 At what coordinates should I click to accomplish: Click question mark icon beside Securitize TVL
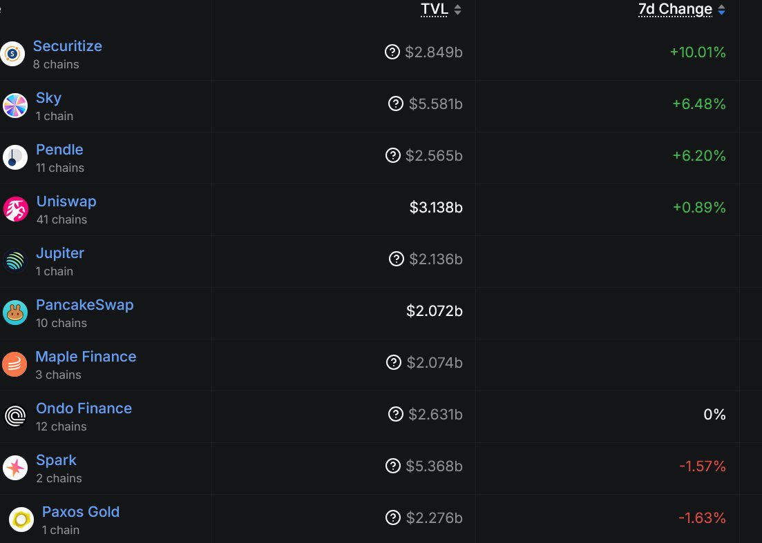[392, 52]
